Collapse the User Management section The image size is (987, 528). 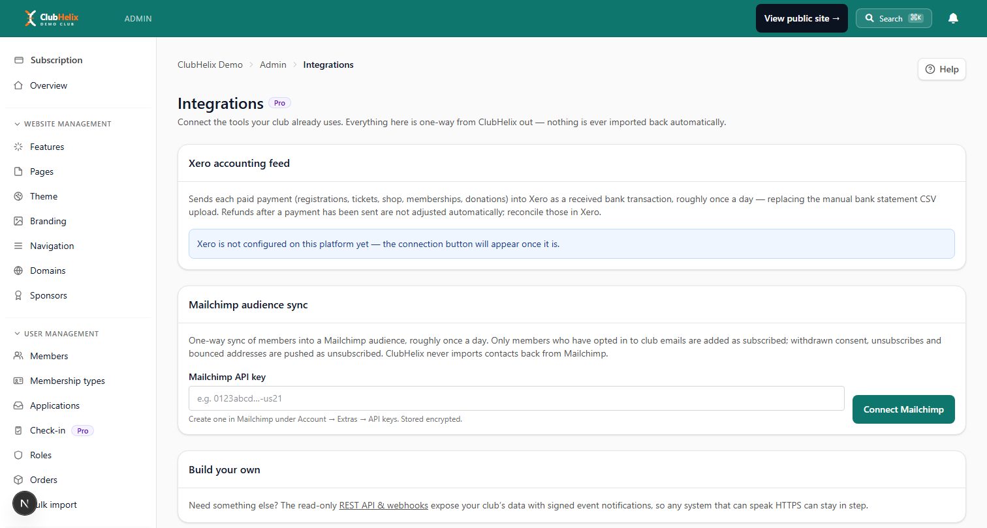(57, 334)
